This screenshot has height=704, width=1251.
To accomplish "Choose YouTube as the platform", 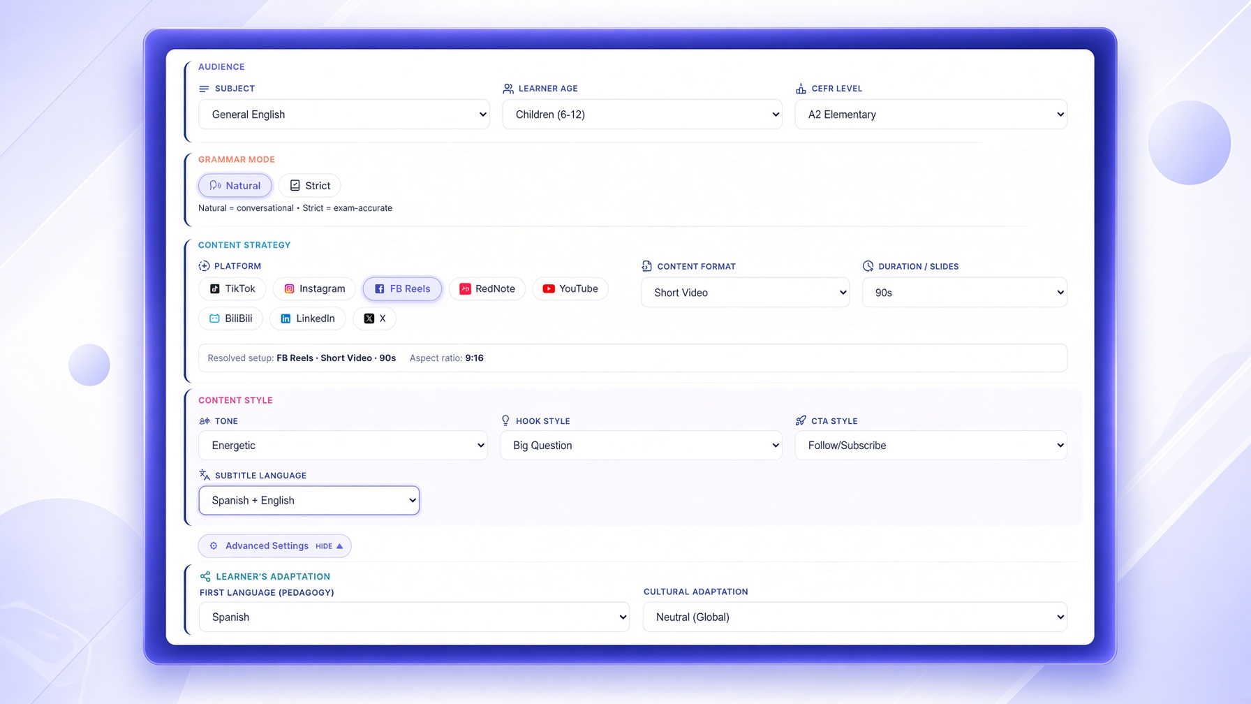I will coord(570,289).
